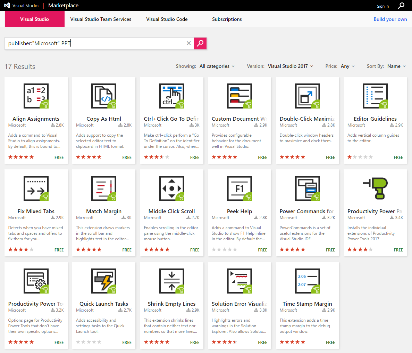Open the Solution Error Visualizer icon

239,281
